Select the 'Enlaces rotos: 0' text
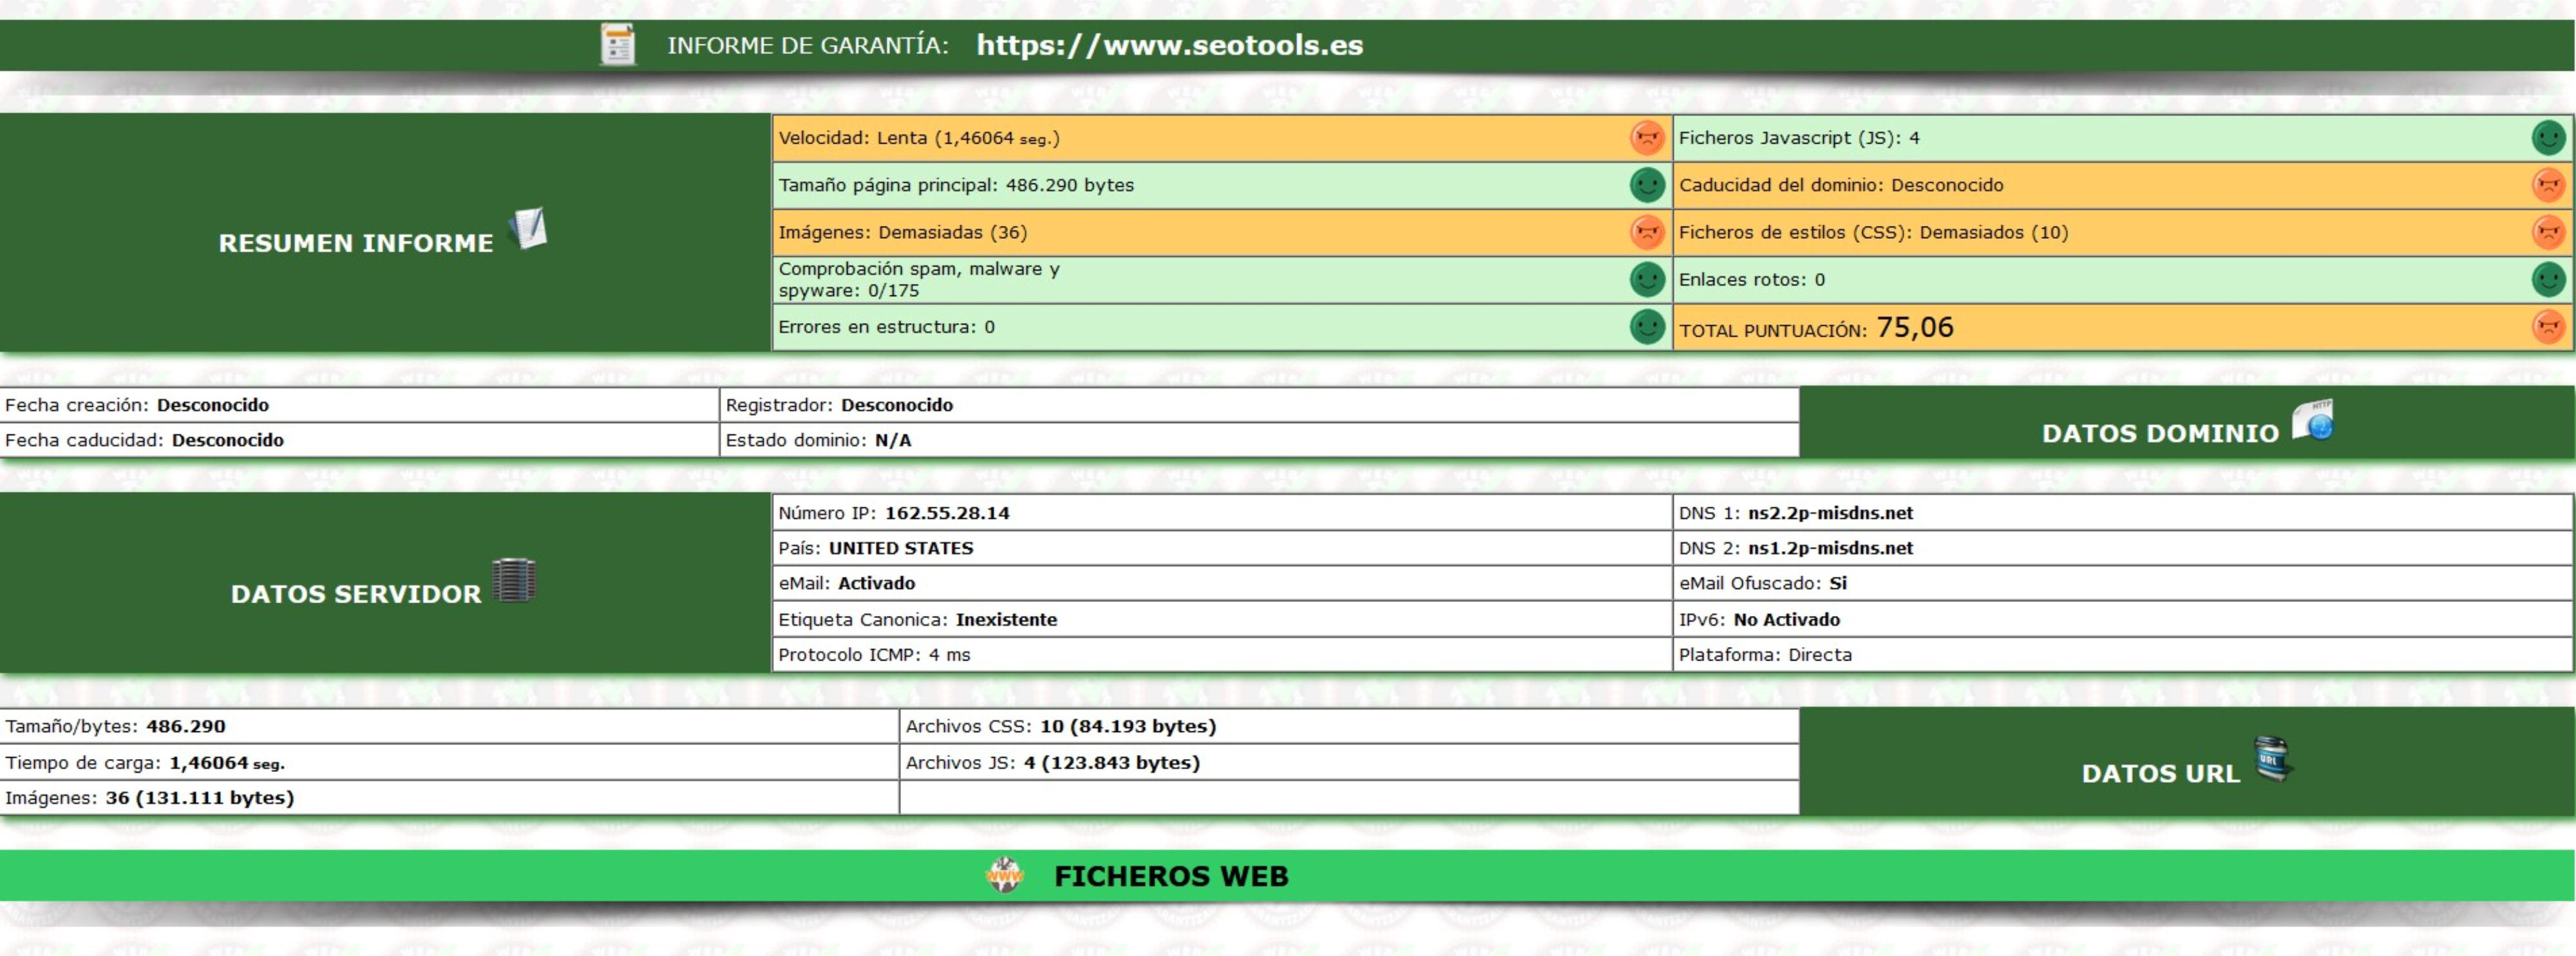 (1752, 280)
